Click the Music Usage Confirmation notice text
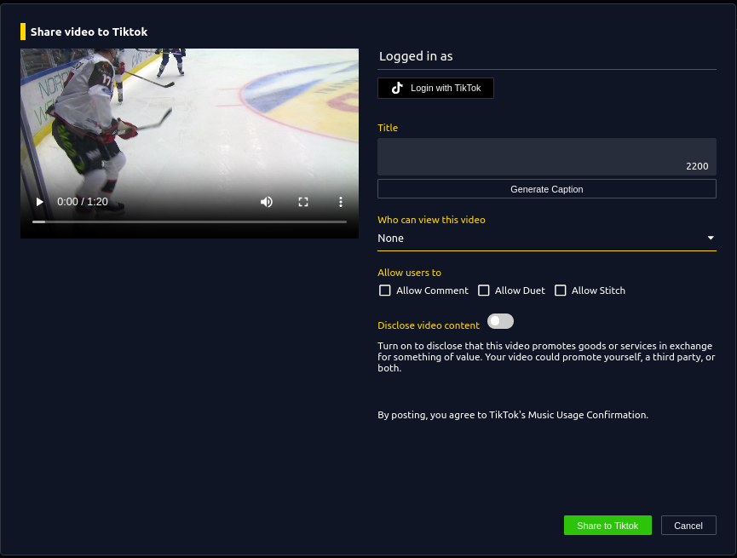Viewport: 737px width, 558px height. tap(513, 415)
